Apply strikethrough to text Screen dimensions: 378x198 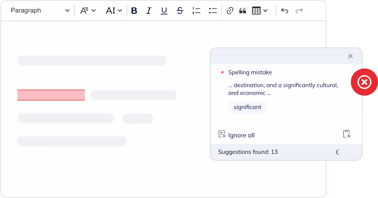point(180,11)
